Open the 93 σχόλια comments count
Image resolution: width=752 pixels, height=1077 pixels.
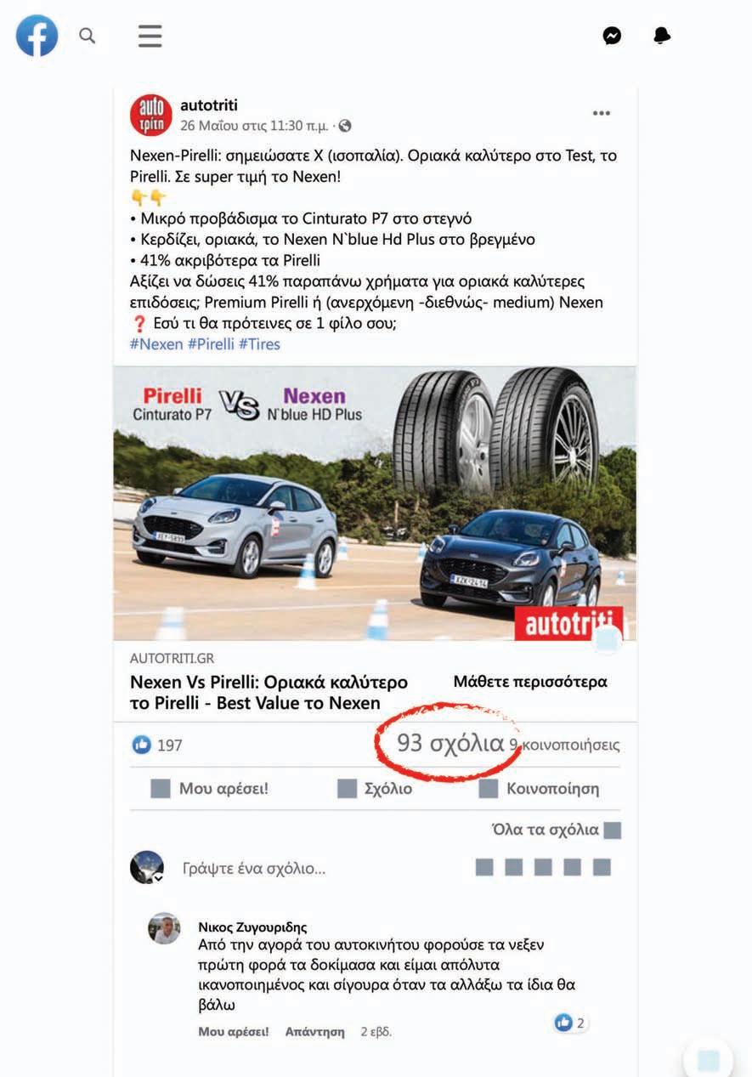[450, 743]
